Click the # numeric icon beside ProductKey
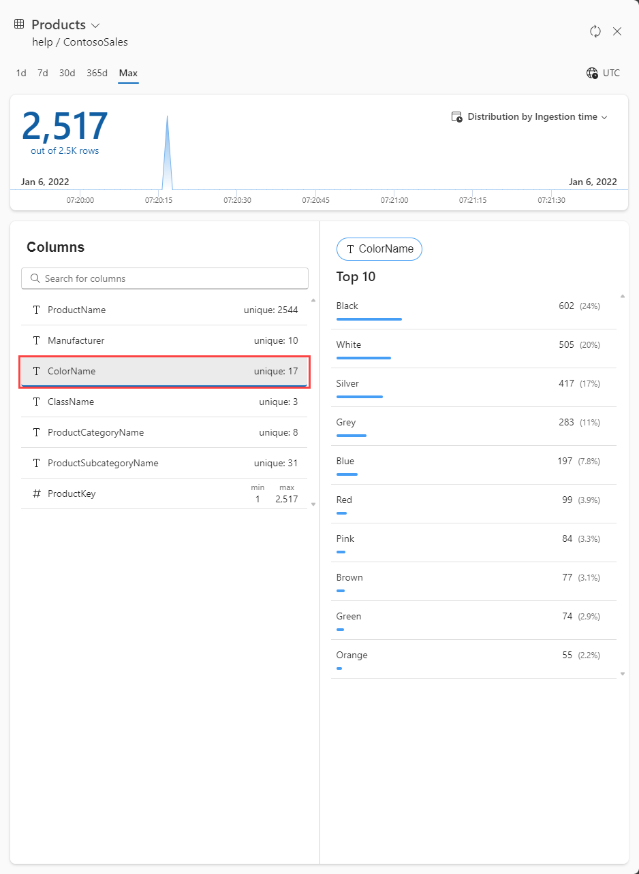The image size is (639, 874). pos(36,493)
